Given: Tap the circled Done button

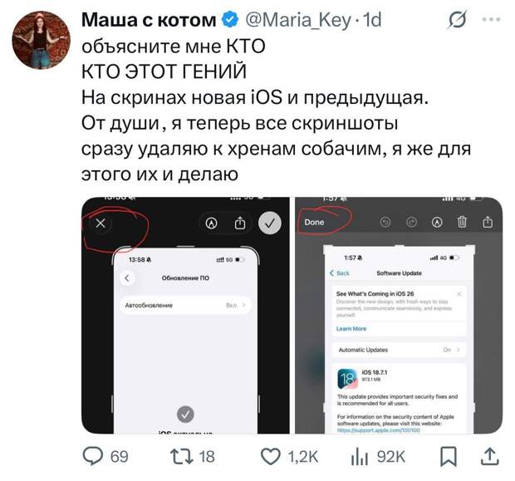Looking at the screenshot, I should click(x=314, y=223).
